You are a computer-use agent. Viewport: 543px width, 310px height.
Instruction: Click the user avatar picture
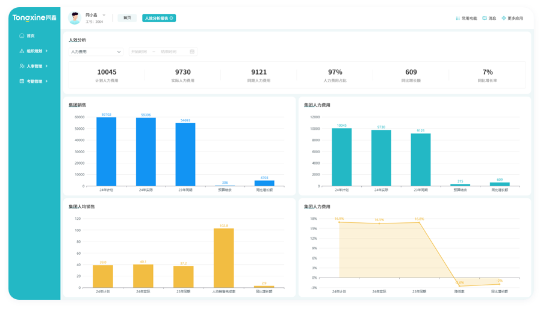tap(75, 18)
